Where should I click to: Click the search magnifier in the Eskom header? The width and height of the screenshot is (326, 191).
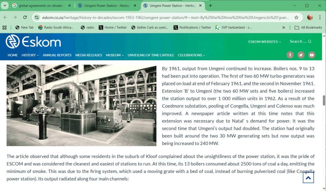pyautogui.click(x=310, y=41)
